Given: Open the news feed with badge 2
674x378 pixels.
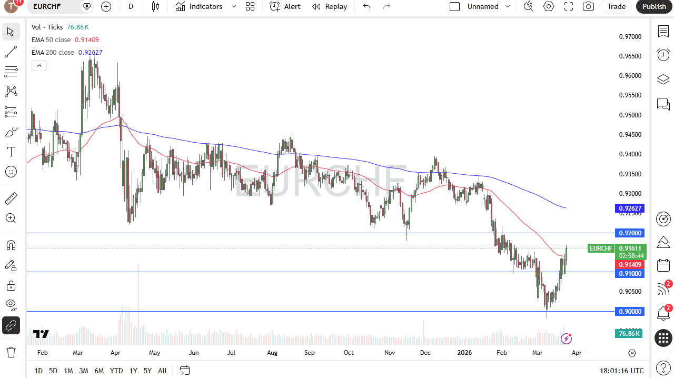Looking at the screenshot, I should coord(663,290).
